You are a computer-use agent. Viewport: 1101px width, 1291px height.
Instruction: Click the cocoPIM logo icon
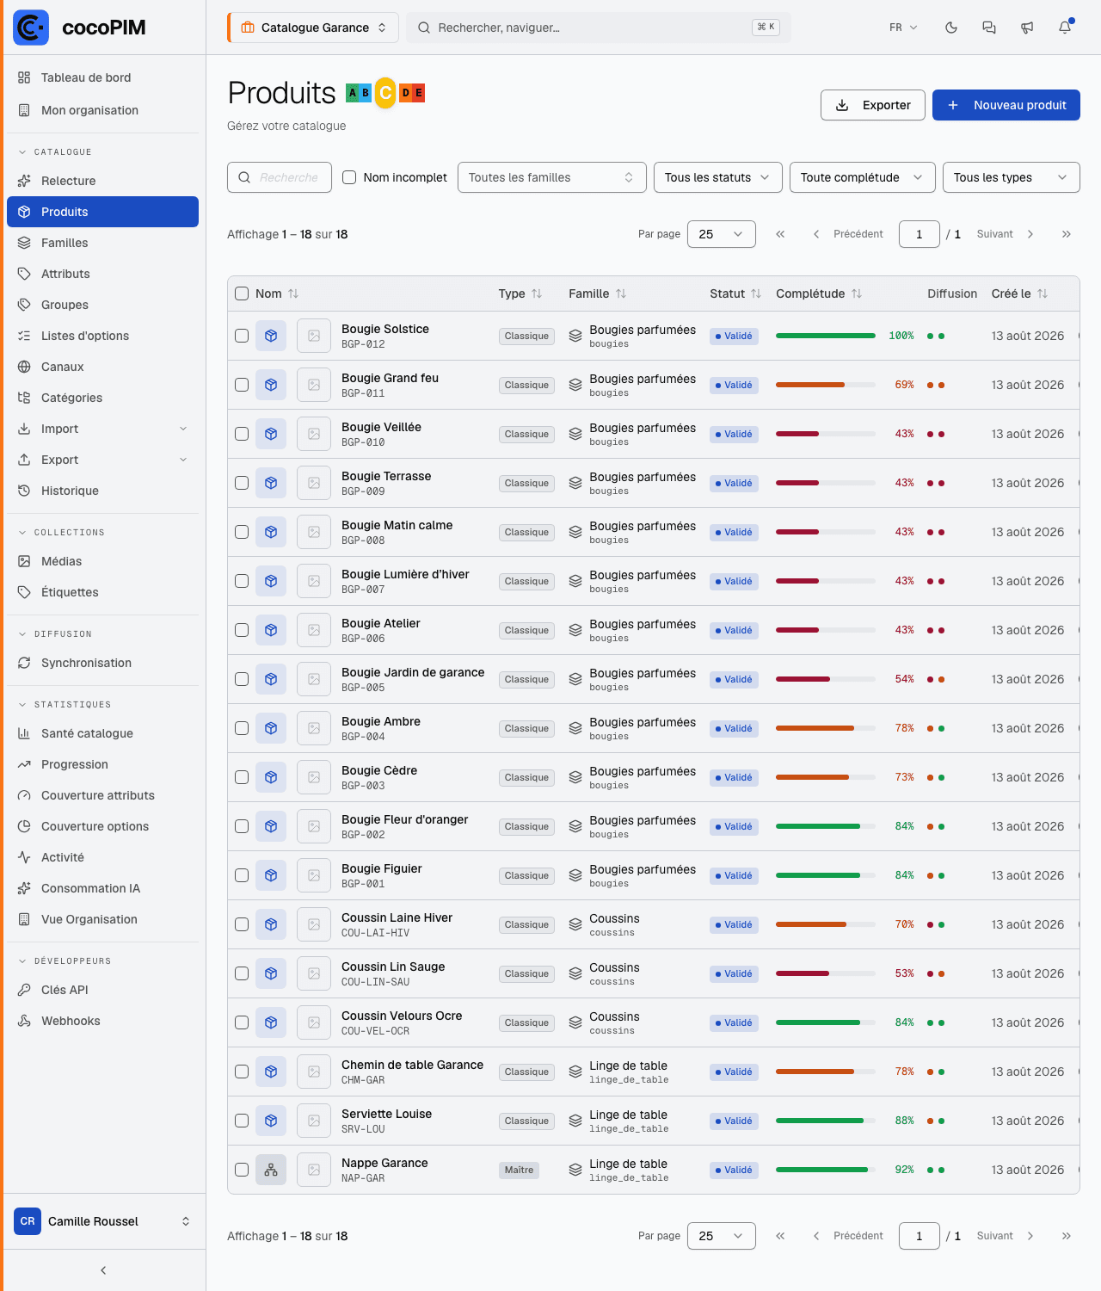[31, 28]
